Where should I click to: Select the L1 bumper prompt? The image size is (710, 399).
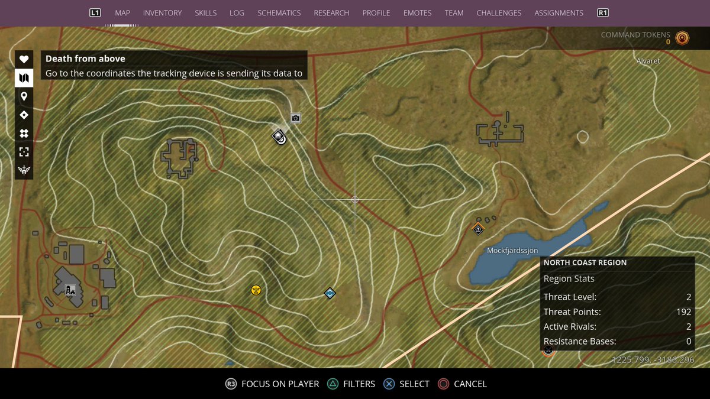[95, 12]
